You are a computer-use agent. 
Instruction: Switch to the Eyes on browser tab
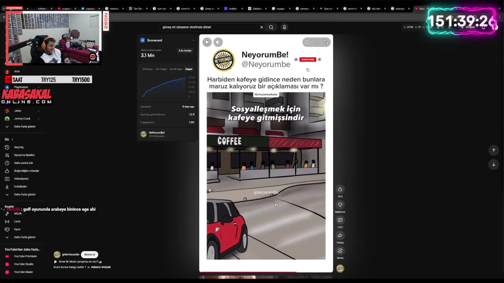click(x=328, y=8)
